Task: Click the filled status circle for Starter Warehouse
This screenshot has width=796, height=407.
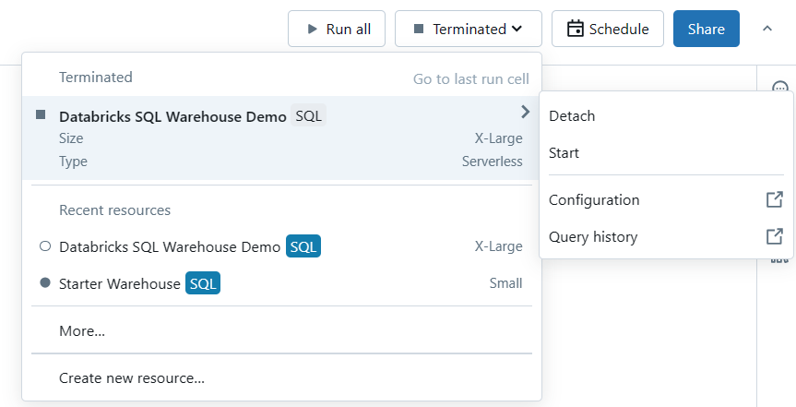Action: [45, 282]
